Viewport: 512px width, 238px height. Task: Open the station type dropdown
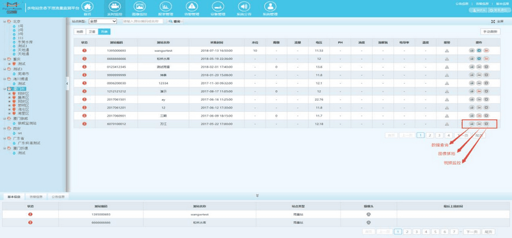(x=102, y=21)
